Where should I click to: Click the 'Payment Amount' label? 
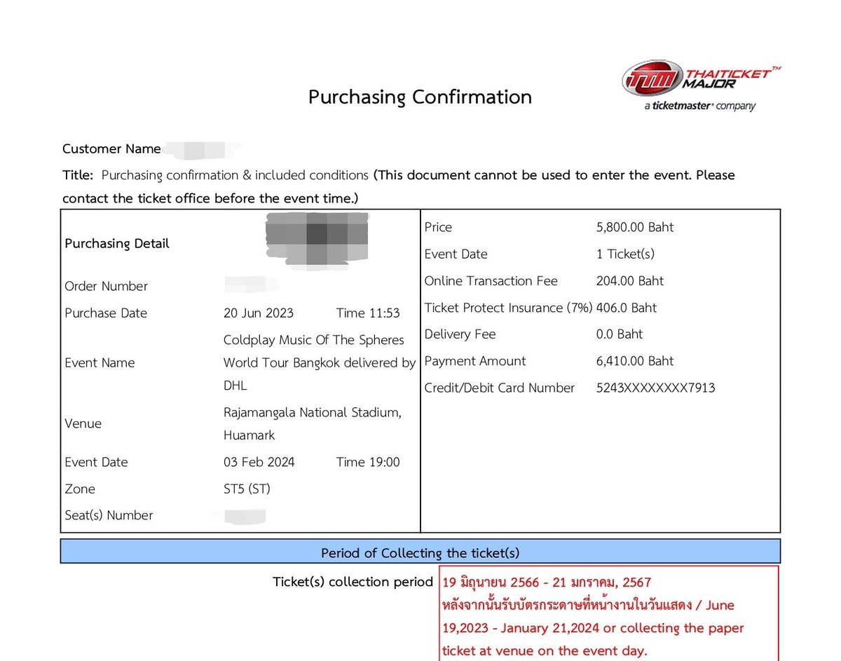475,361
